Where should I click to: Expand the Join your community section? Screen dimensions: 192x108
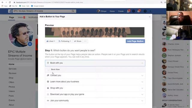(95, 101)
